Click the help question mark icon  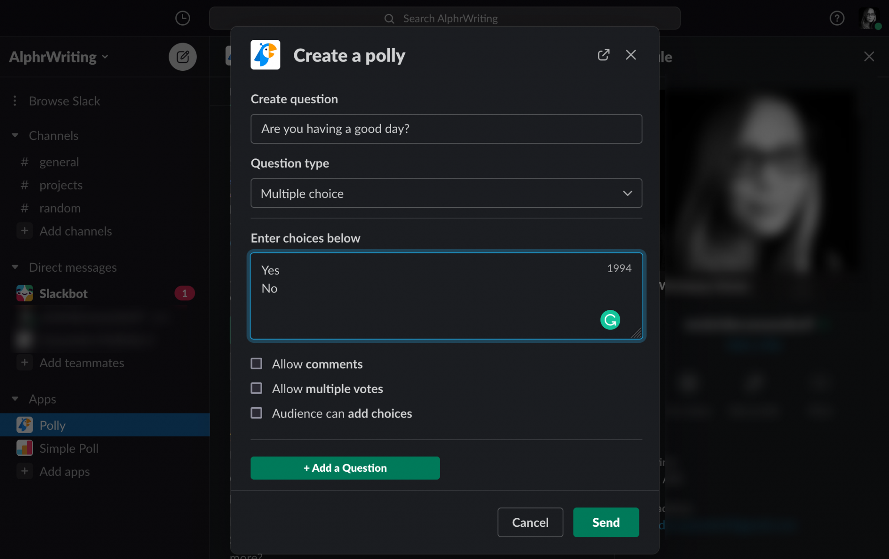(x=836, y=18)
